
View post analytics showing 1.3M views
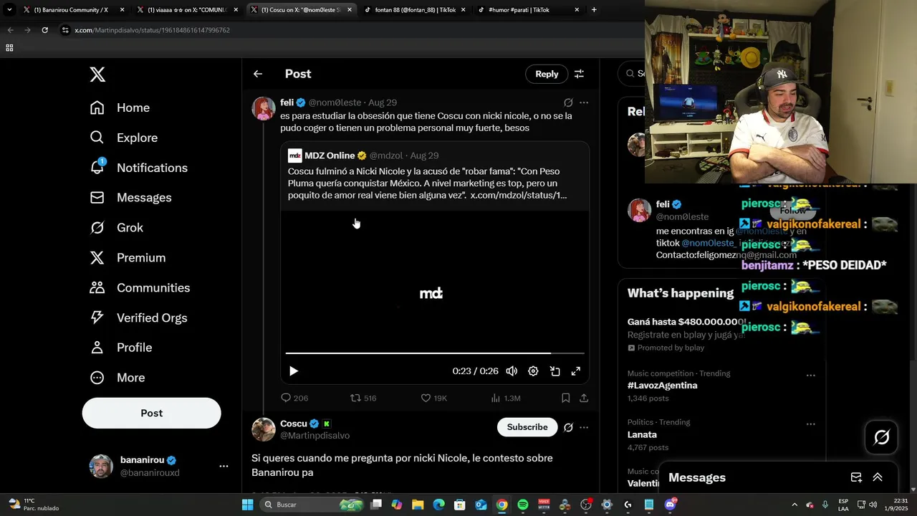[505, 398]
